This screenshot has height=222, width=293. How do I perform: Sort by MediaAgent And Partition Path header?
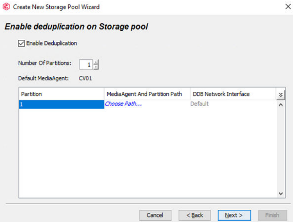tap(146, 94)
